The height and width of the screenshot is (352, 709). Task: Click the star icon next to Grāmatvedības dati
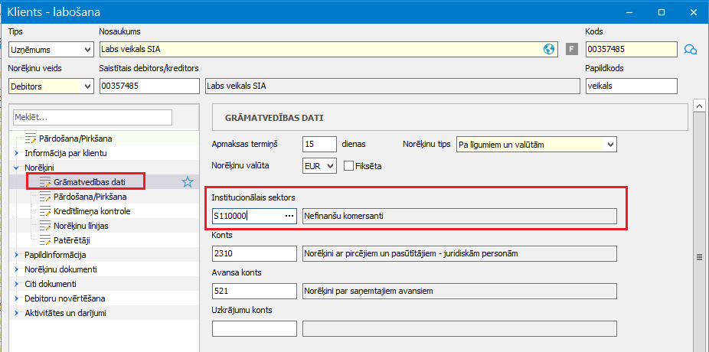(187, 182)
